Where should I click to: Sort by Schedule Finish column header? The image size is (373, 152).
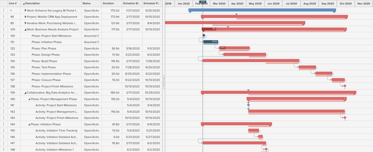152,4
